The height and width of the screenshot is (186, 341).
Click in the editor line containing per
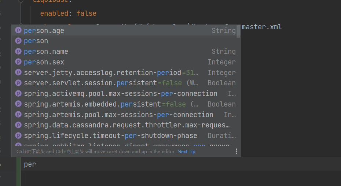pyautogui.click(x=180, y=164)
